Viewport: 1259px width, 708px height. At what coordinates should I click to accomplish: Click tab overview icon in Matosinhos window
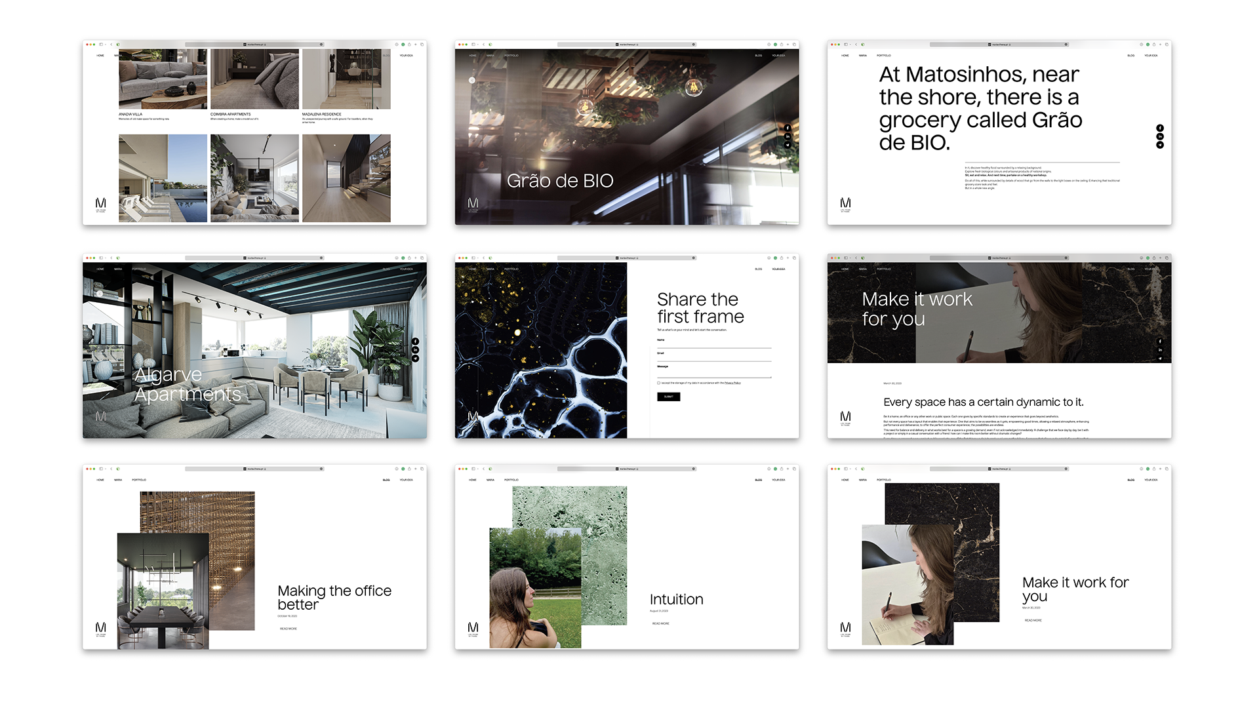pyautogui.click(x=1167, y=45)
